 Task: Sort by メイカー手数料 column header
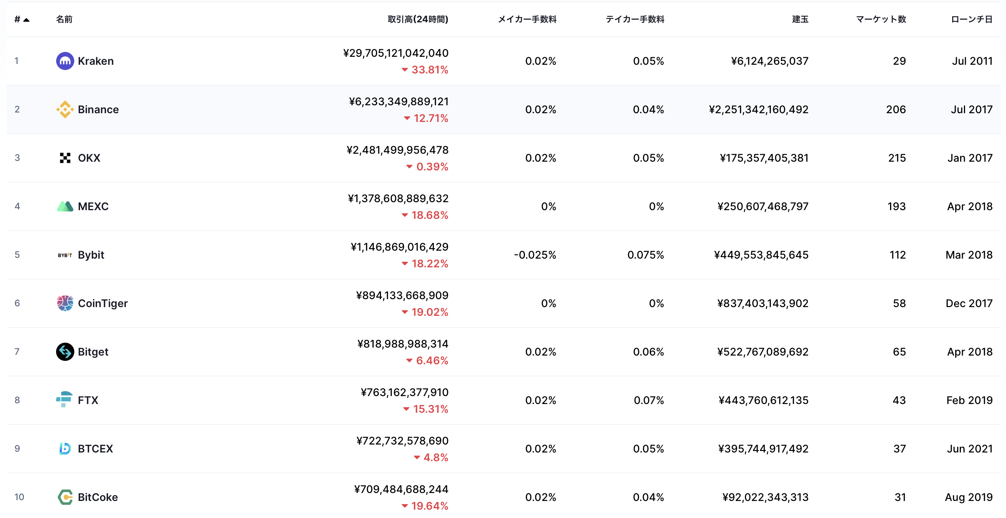pyautogui.click(x=527, y=19)
